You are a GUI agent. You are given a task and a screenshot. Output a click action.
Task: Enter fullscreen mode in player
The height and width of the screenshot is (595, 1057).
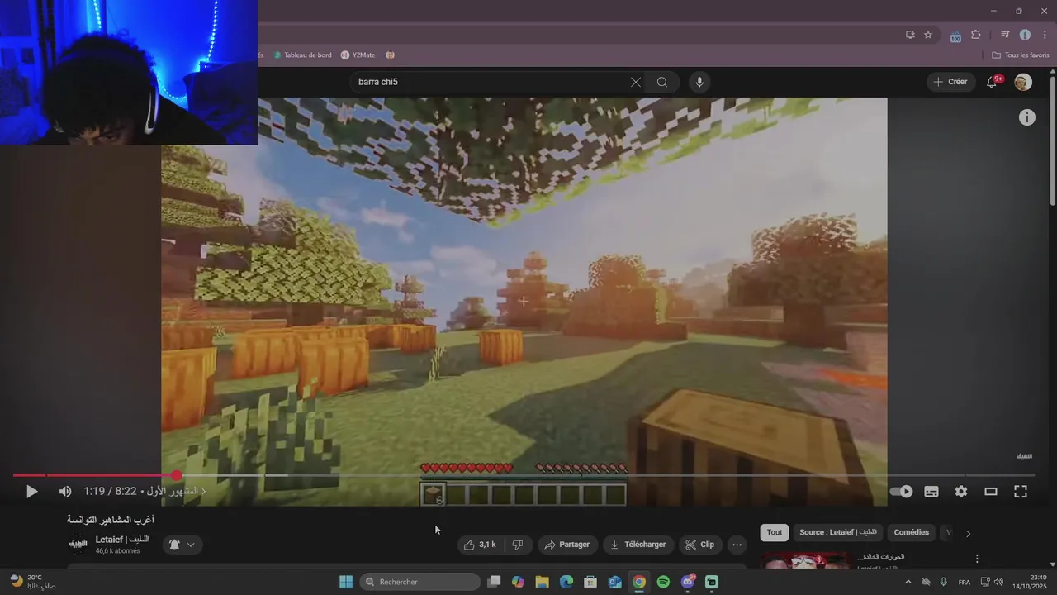pyautogui.click(x=1021, y=492)
